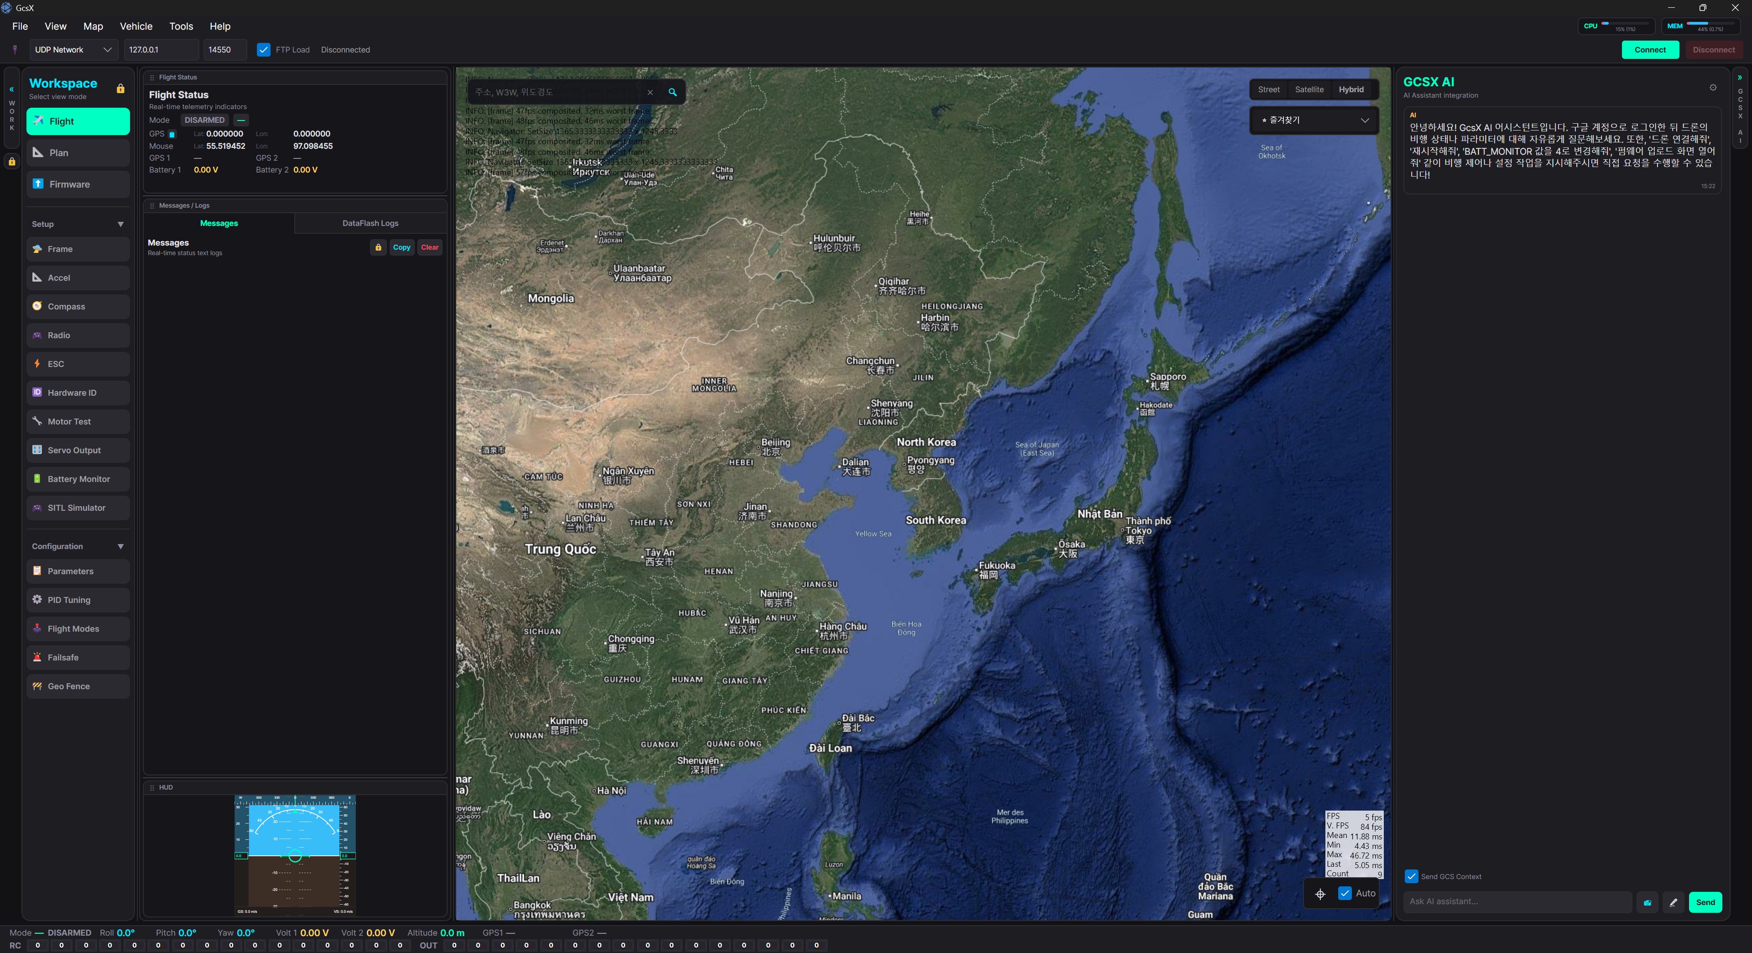Switch the map to Street view

pyautogui.click(x=1268, y=89)
